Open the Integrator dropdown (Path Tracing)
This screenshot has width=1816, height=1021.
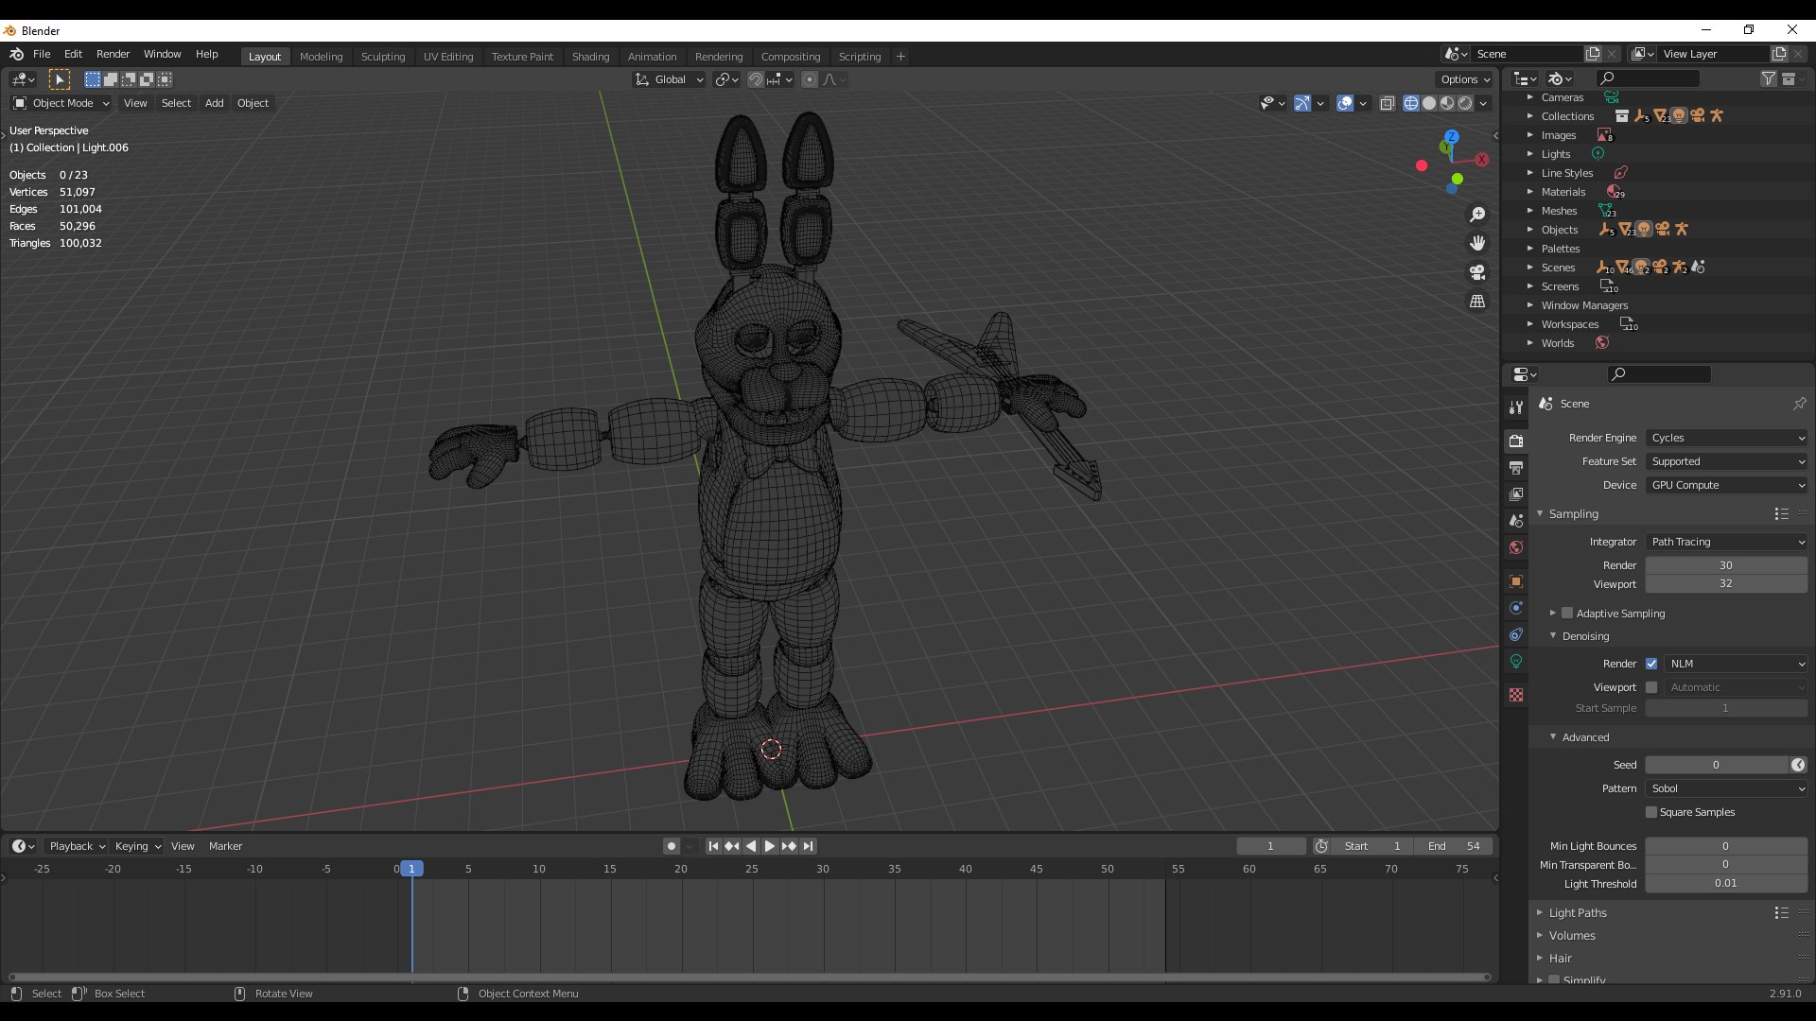(1726, 542)
